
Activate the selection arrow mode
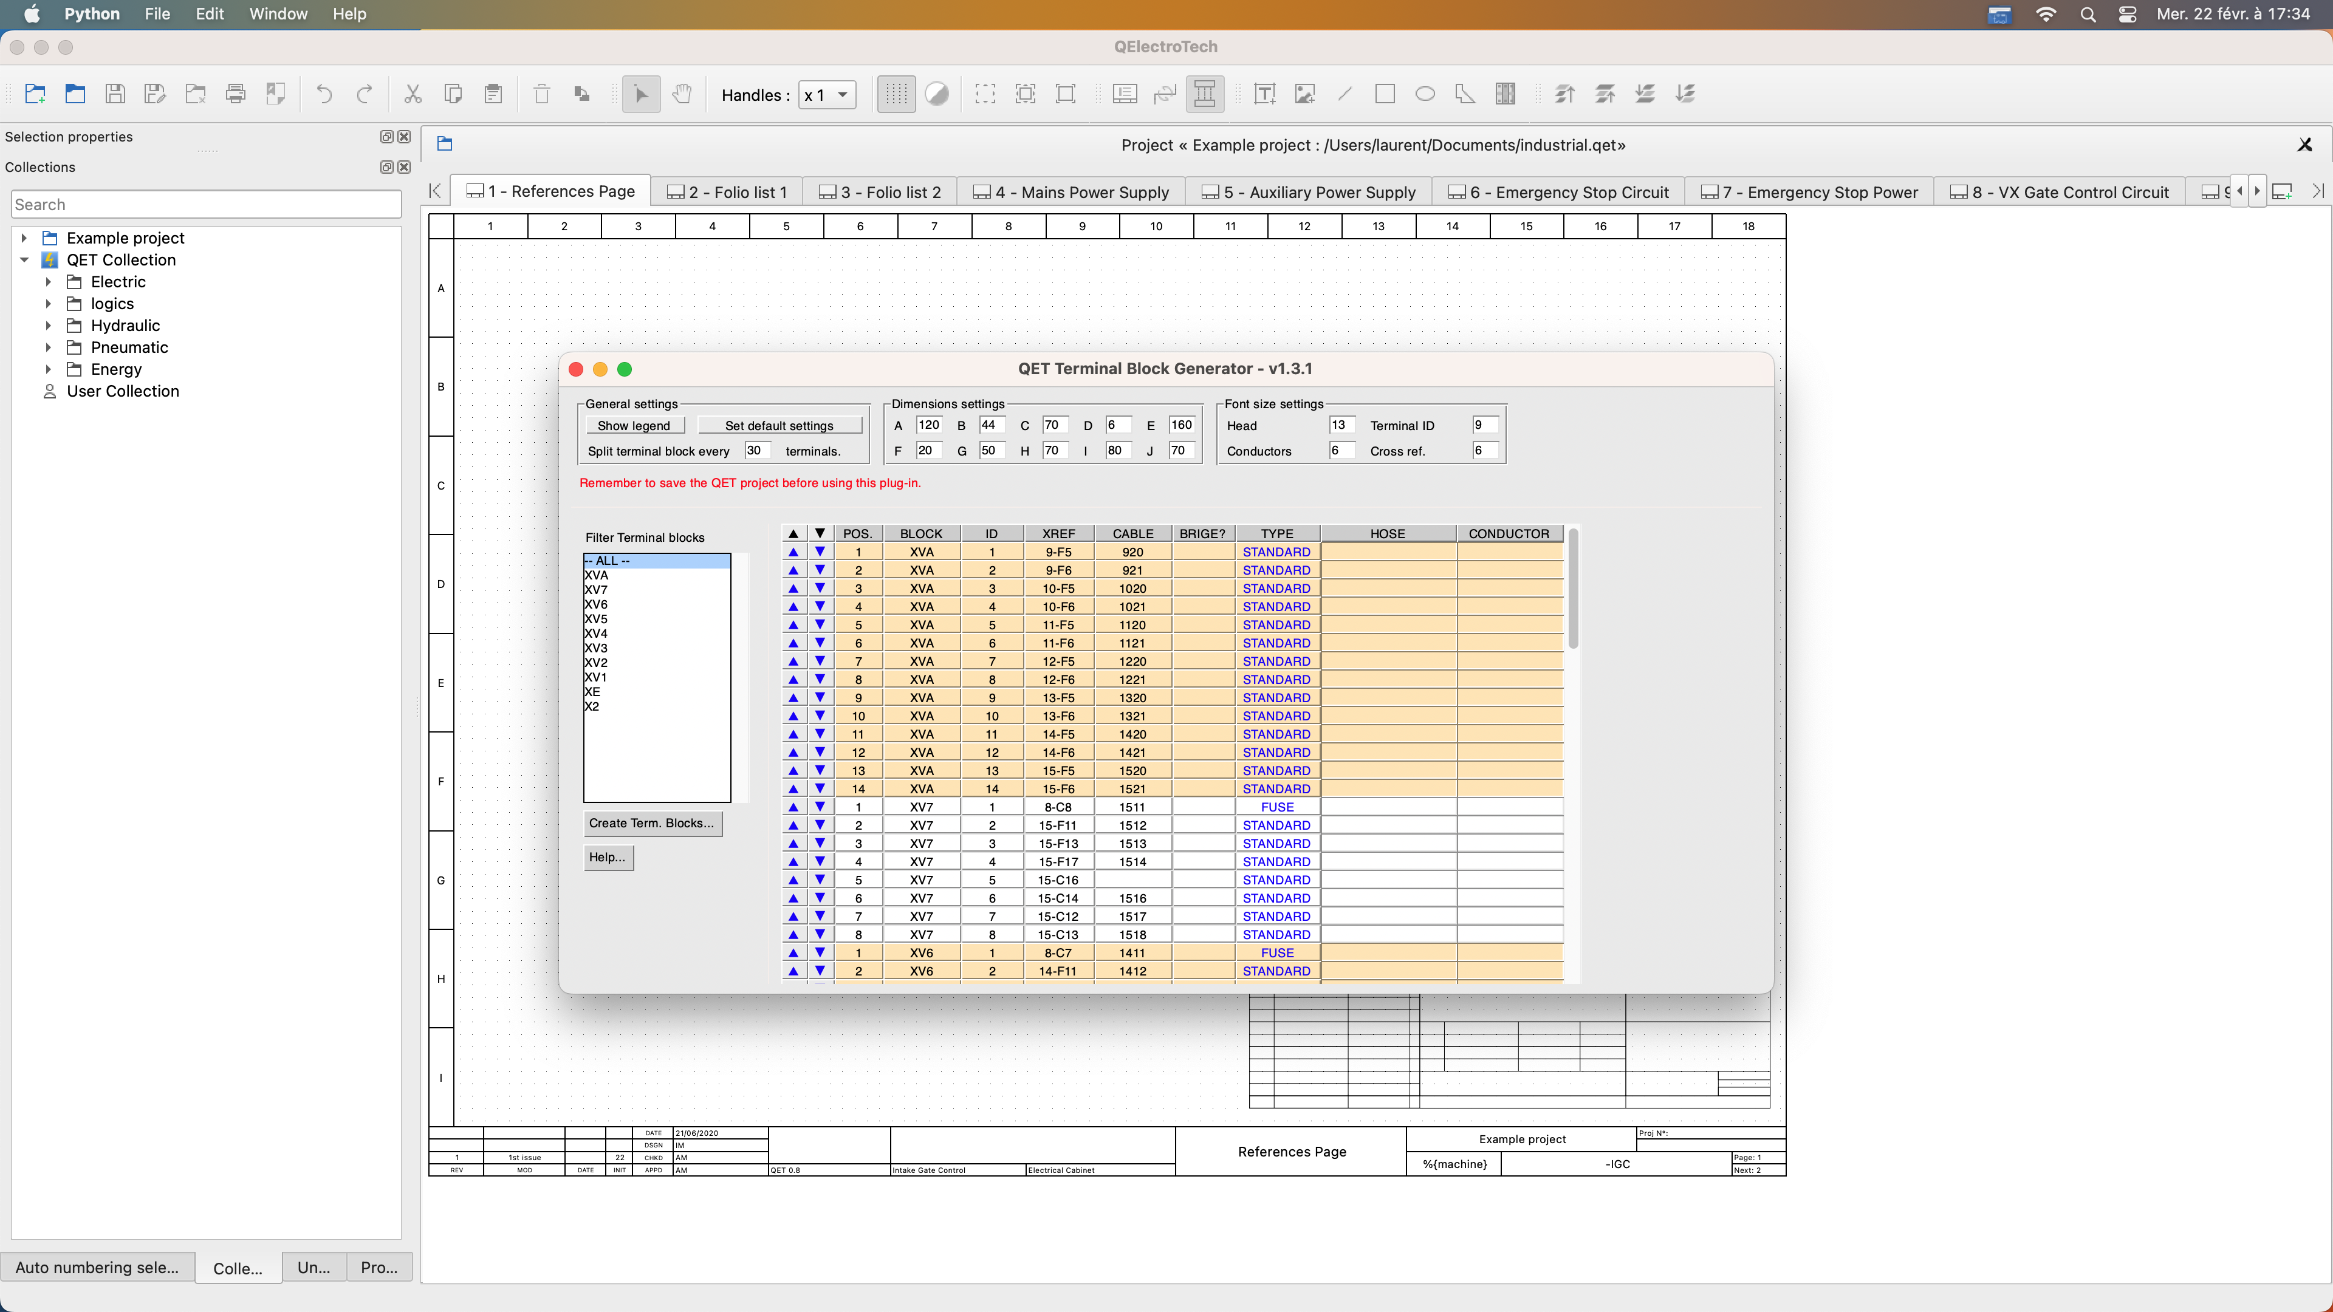[x=641, y=94]
